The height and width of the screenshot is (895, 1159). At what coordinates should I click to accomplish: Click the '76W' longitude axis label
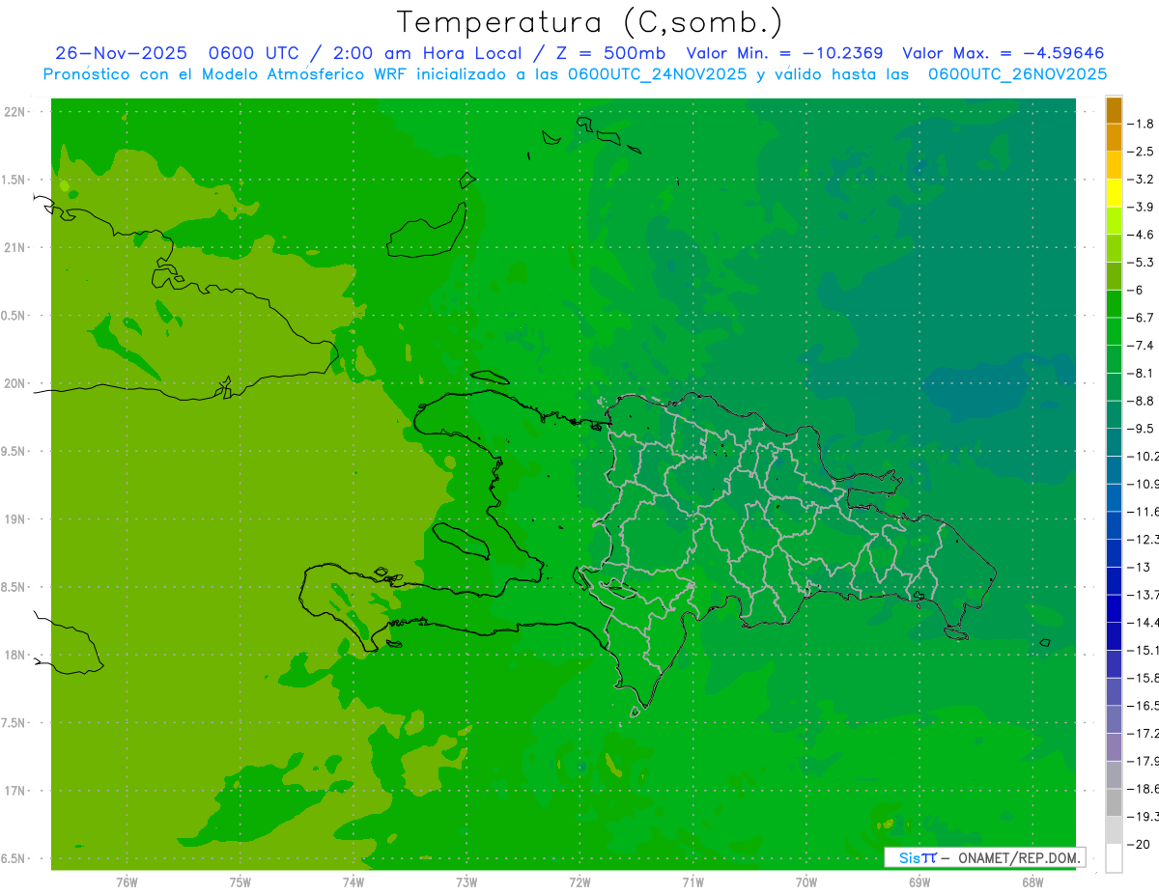coord(127,882)
